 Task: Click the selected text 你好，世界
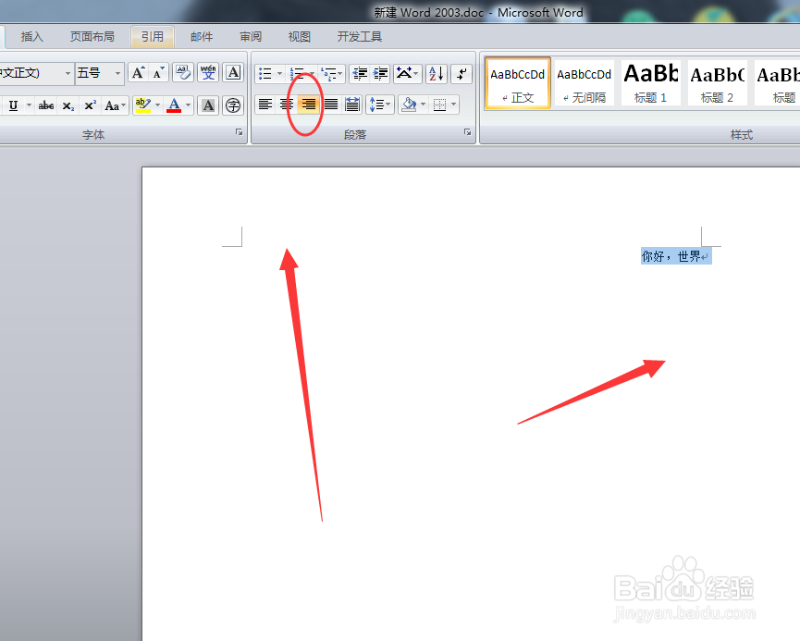click(671, 255)
